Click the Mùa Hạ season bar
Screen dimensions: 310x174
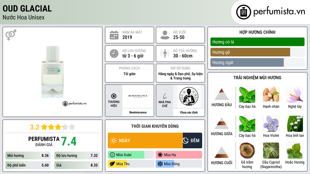pos(179,155)
